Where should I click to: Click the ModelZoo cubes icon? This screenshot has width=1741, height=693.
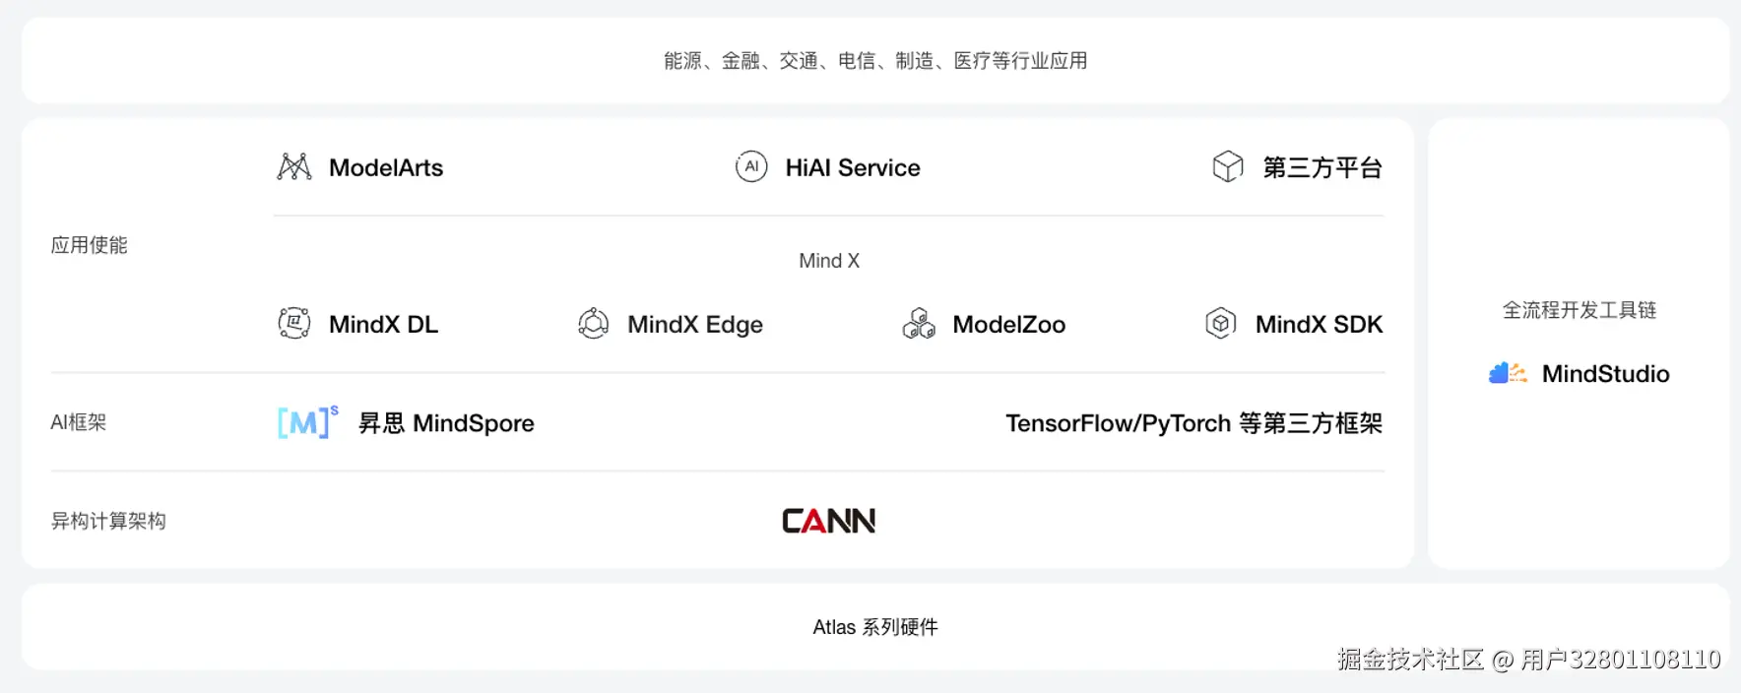919,323
